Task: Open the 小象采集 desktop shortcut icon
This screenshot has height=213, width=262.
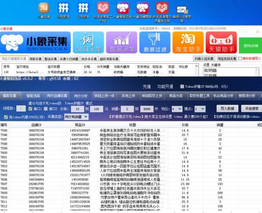Action: [x=44, y=10]
